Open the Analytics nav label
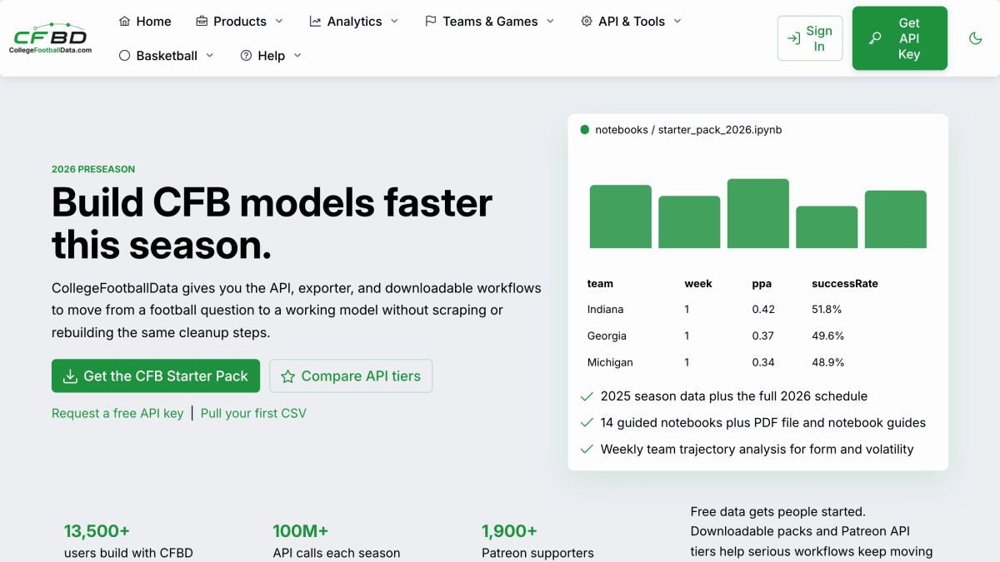Image resolution: width=1000 pixels, height=562 pixels. pos(354,21)
